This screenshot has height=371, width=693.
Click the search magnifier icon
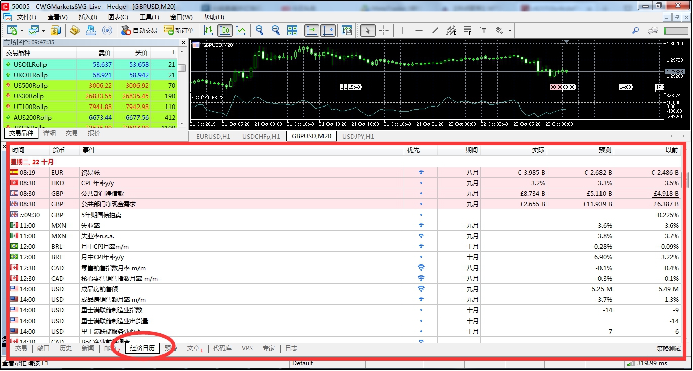click(x=636, y=31)
